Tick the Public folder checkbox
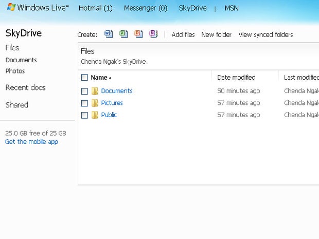The height and width of the screenshot is (239, 319). click(x=84, y=115)
